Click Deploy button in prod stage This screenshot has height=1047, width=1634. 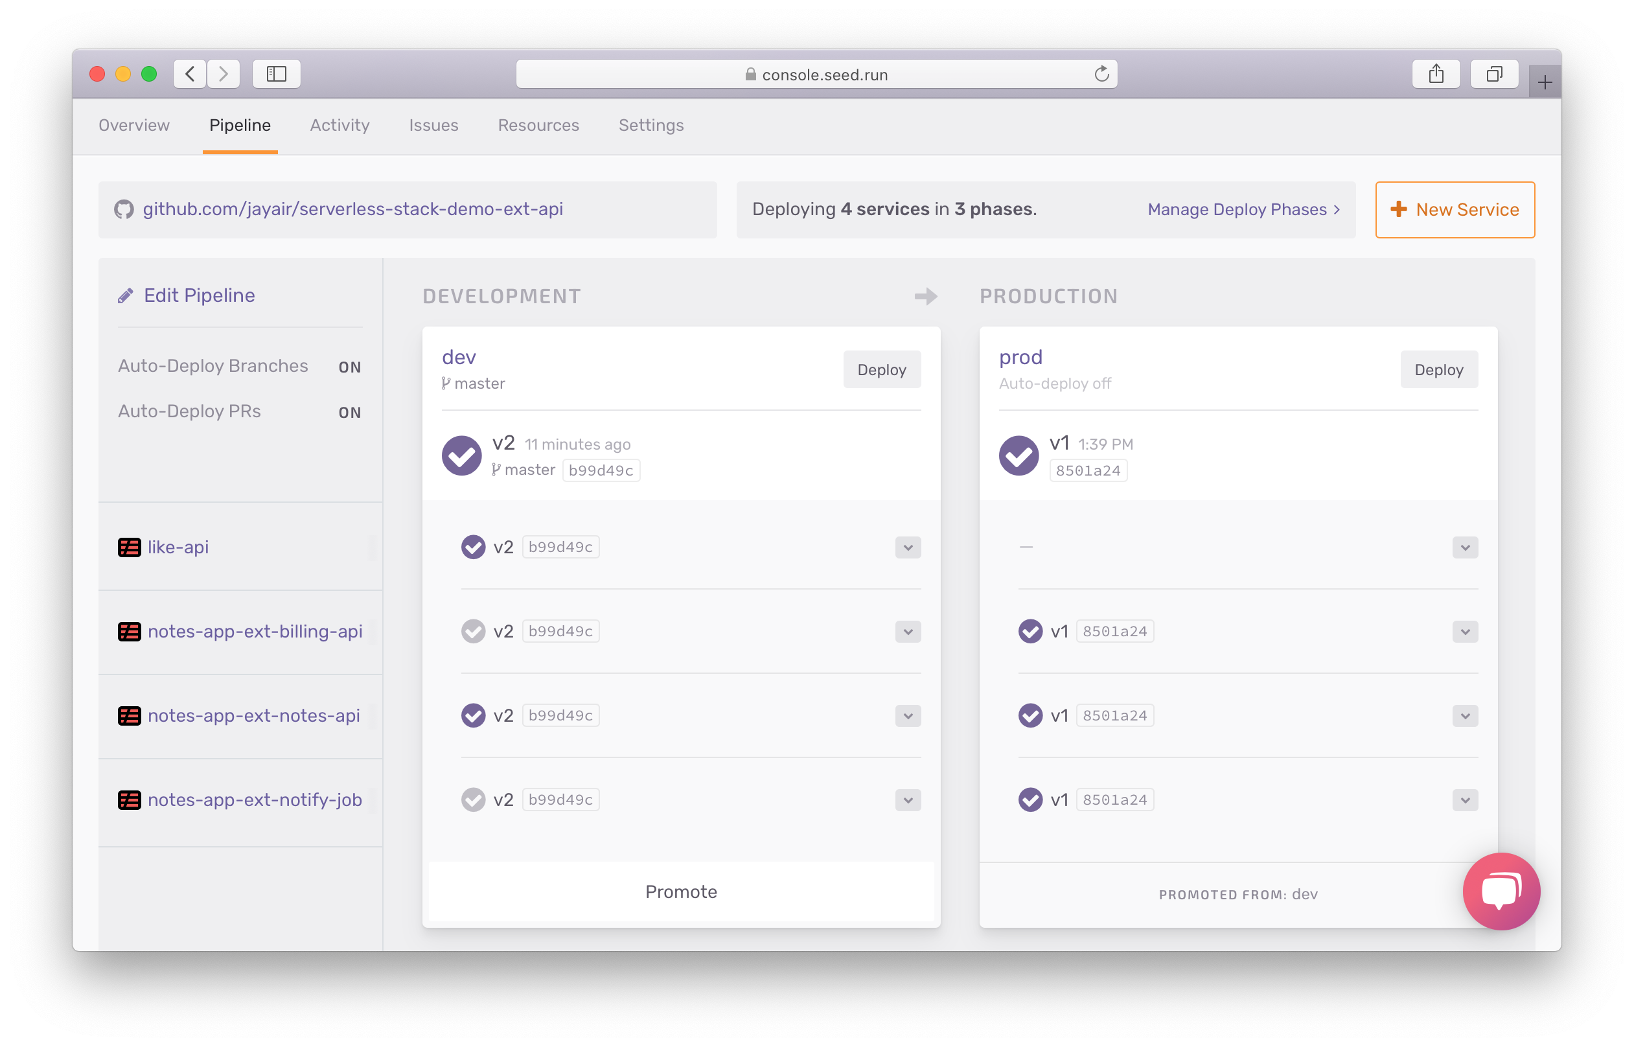click(1439, 369)
